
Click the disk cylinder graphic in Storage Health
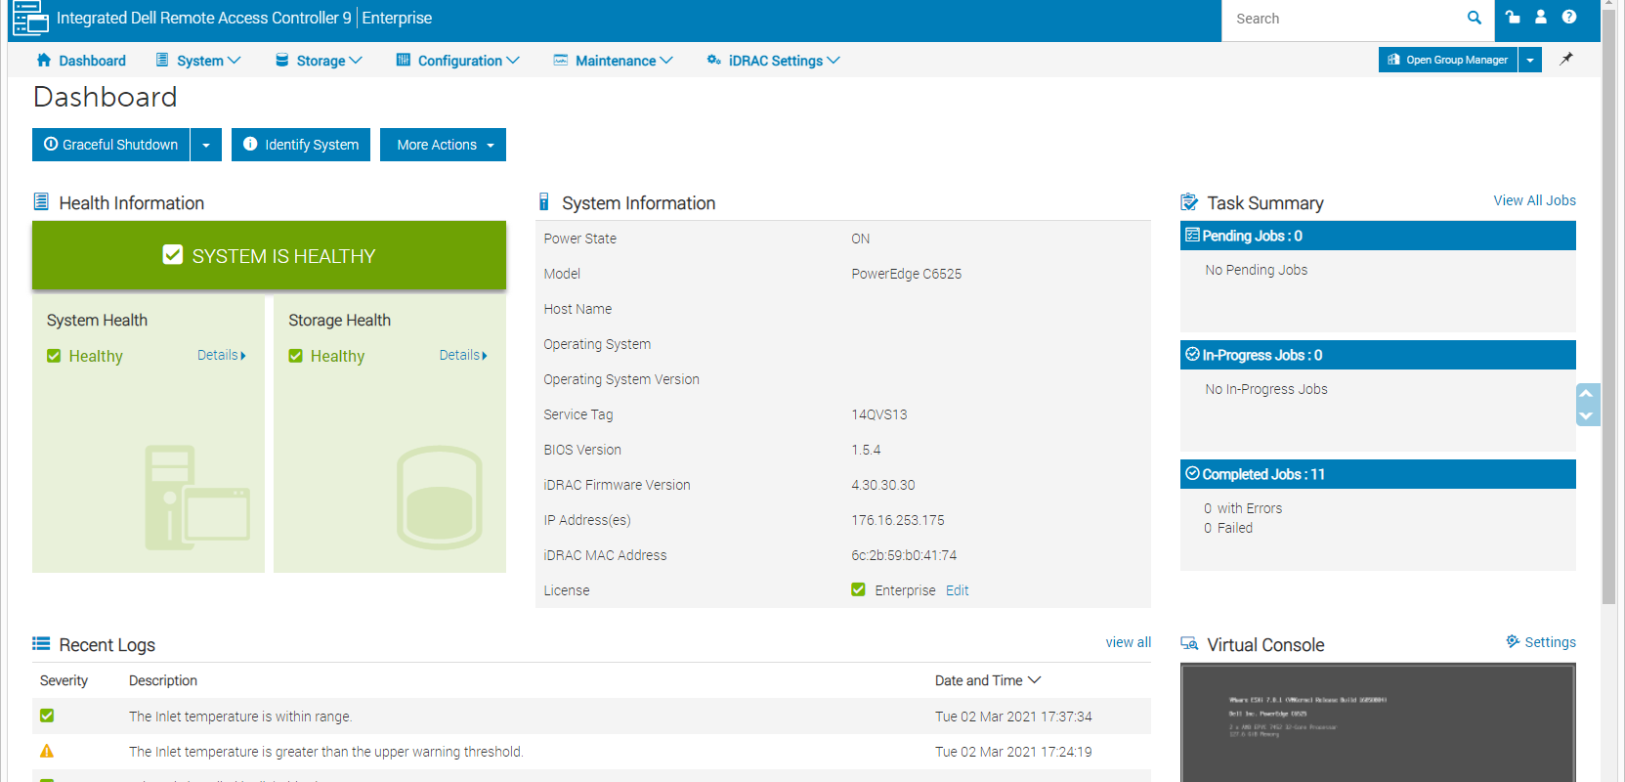tap(440, 497)
